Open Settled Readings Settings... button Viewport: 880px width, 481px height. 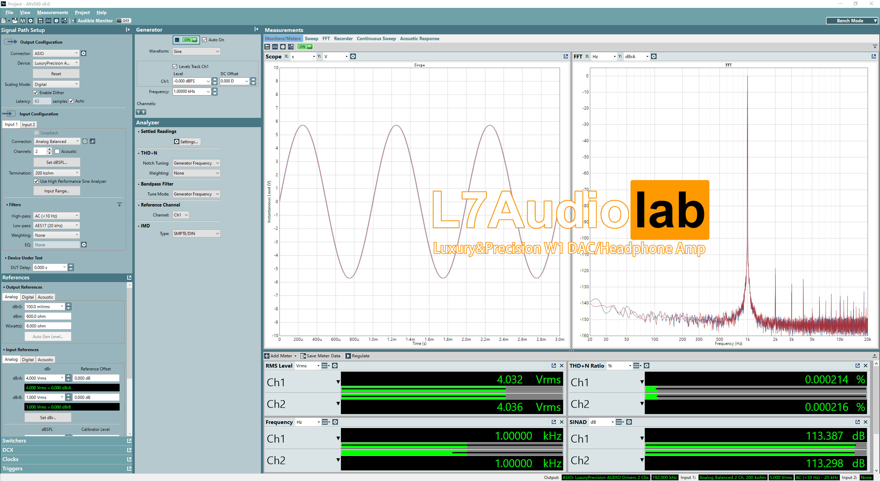(x=187, y=142)
